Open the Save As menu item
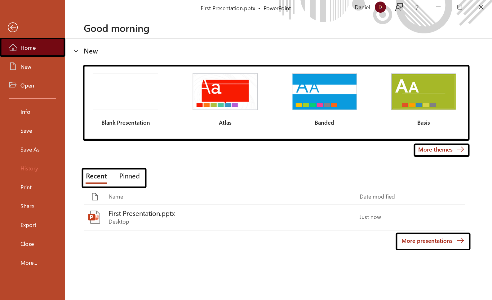The height and width of the screenshot is (300, 492). point(30,150)
